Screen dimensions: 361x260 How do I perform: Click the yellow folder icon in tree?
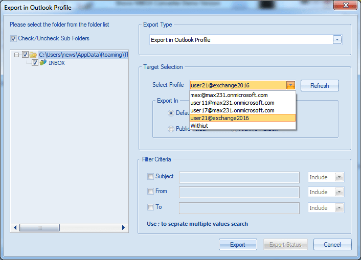(x=33, y=55)
